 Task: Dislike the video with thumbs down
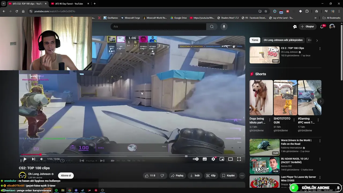point(162,176)
